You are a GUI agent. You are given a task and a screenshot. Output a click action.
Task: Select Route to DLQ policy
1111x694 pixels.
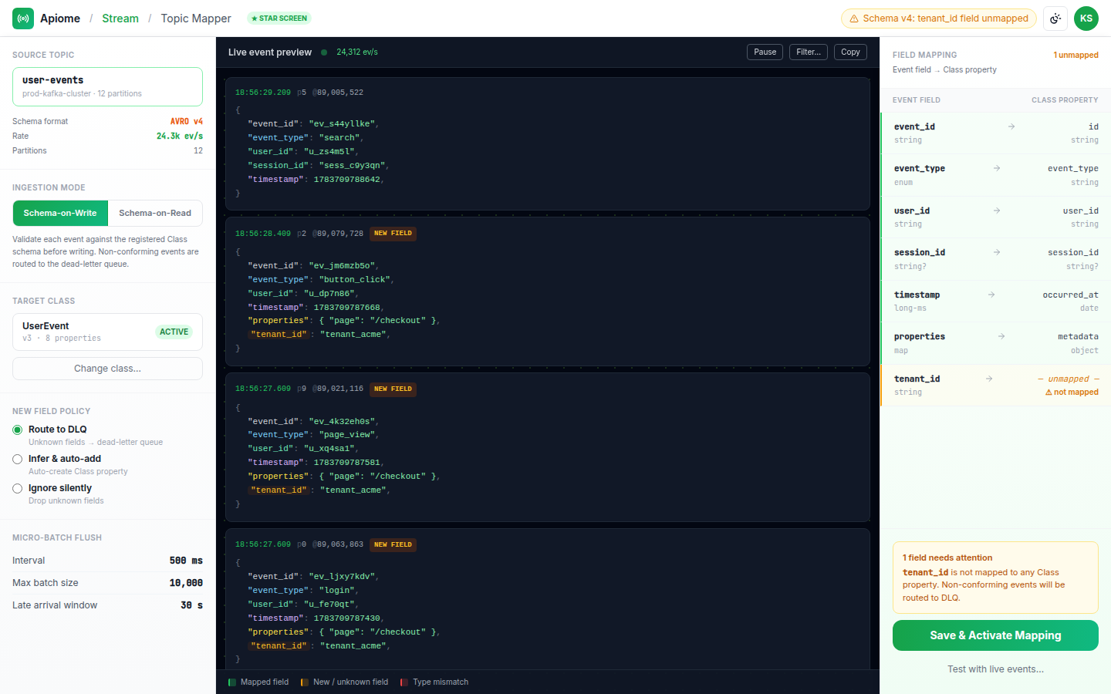tap(18, 430)
